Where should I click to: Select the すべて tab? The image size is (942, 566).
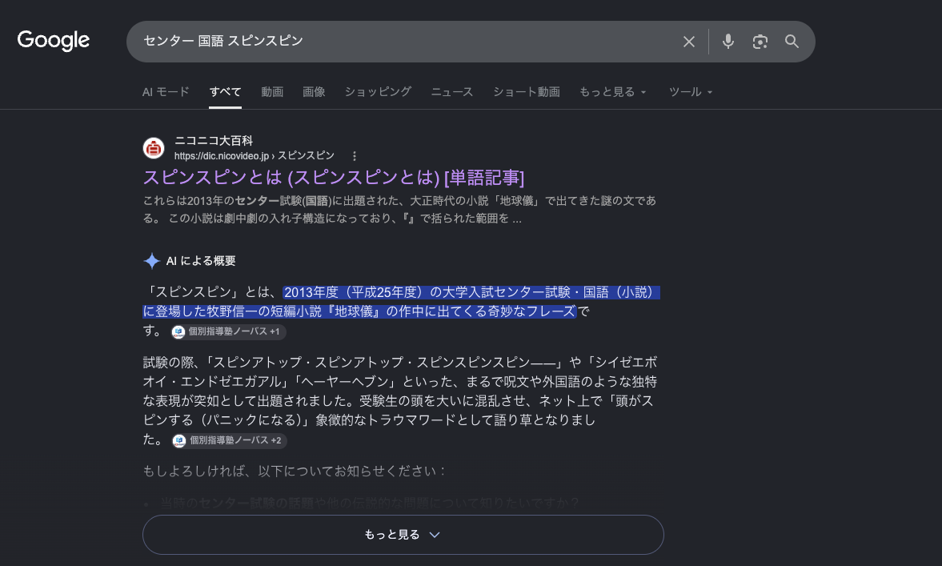(x=225, y=92)
